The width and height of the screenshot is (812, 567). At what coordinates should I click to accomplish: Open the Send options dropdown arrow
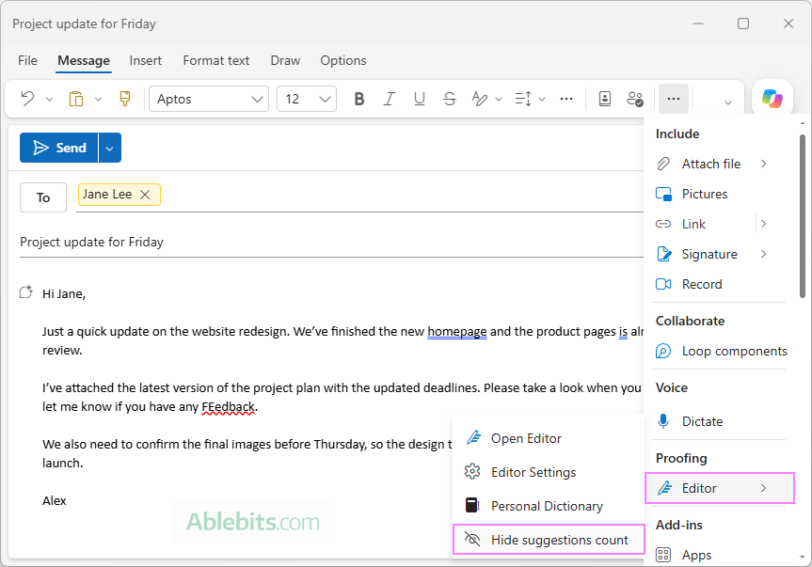pyautogui.click(x=110, y=148)
